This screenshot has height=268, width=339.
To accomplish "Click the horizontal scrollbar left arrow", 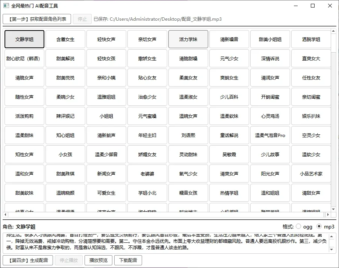I will tap(5, 215).
